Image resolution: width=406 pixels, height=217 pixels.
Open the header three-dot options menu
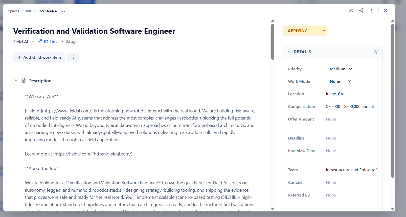[371, 11]
